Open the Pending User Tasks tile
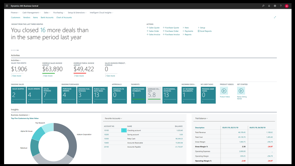The width and height of the screenshot is (295, 166). point(208,95)
